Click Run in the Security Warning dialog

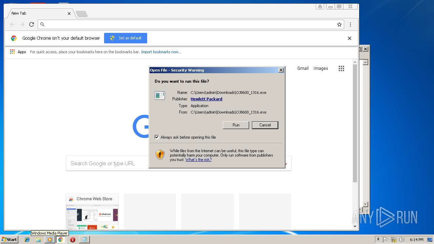(x=236, y=125)
